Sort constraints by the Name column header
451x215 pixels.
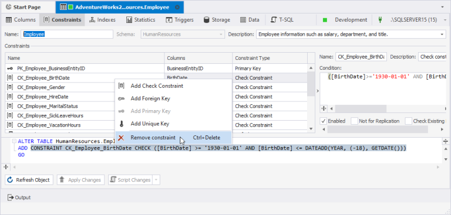(x=85, y=58)
